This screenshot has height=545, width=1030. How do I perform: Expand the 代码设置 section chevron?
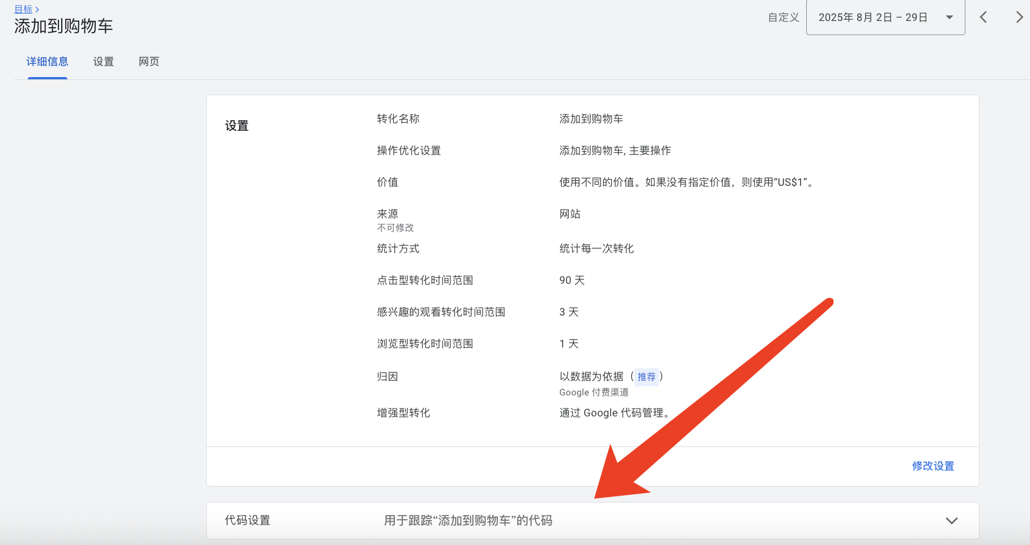click(951, 521)
